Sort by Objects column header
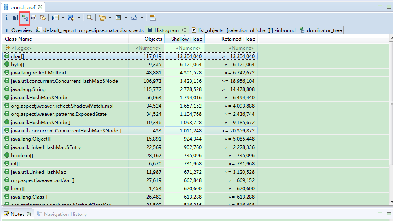Screen dimensions: 393x221 [147, 39]
